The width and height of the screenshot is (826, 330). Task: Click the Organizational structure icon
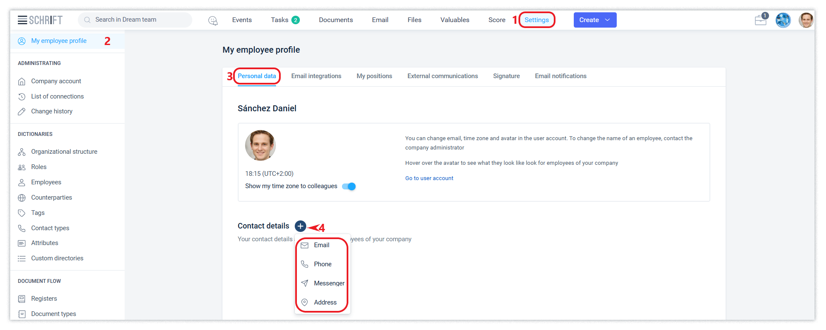[x=22, y=152]
